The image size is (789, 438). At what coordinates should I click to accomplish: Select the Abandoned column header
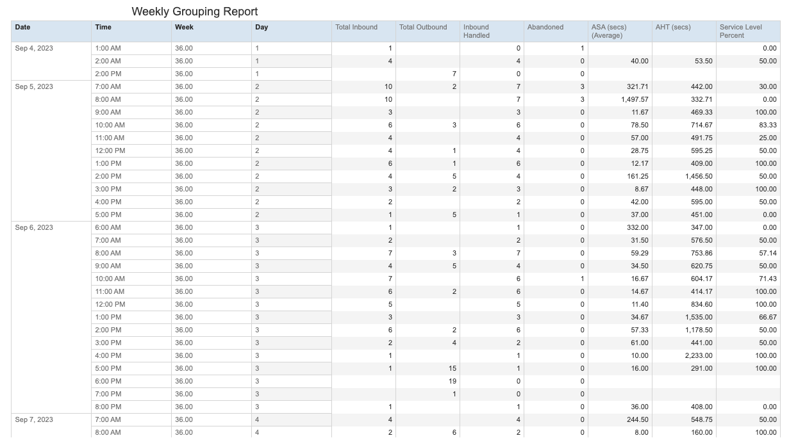(545, 28)
